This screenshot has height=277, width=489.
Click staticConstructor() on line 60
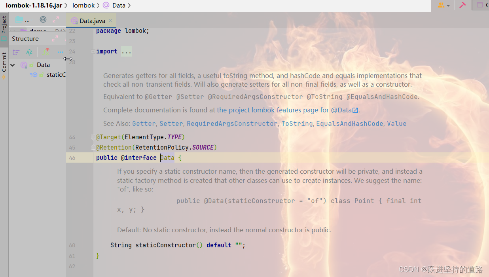click(169, 245)
